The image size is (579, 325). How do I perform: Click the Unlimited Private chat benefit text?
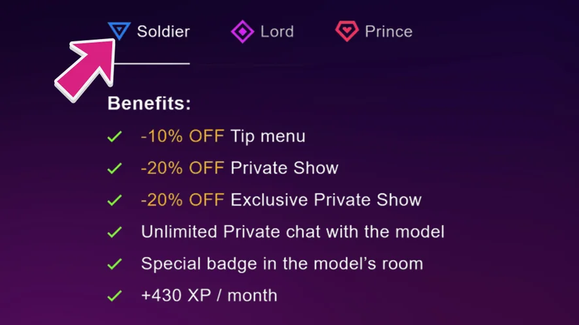[x=293, y=232]
